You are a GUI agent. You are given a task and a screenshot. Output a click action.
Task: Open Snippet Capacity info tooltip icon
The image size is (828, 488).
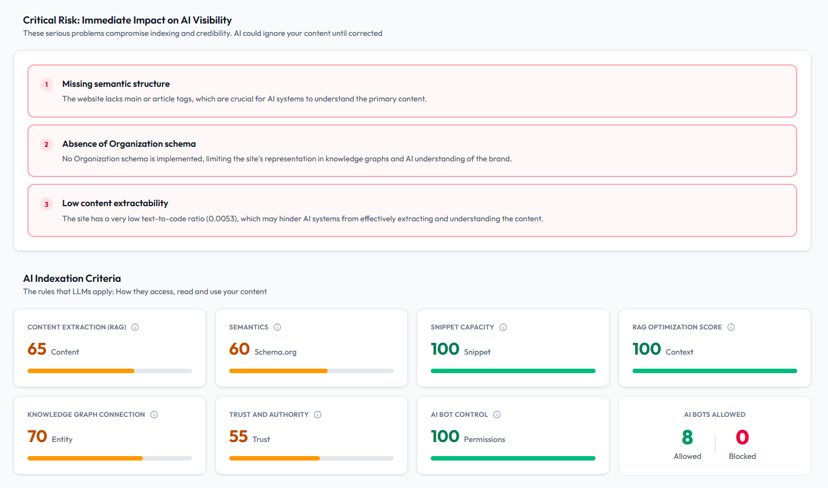503,327
